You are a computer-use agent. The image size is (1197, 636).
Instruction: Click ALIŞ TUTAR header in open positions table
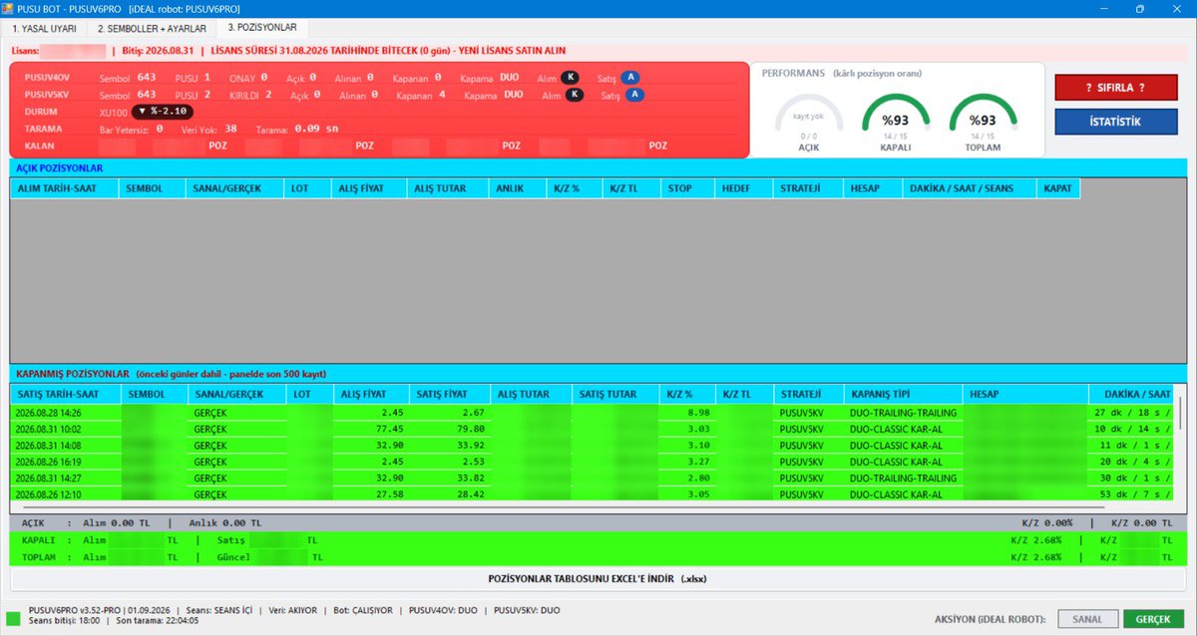[448, 187]
